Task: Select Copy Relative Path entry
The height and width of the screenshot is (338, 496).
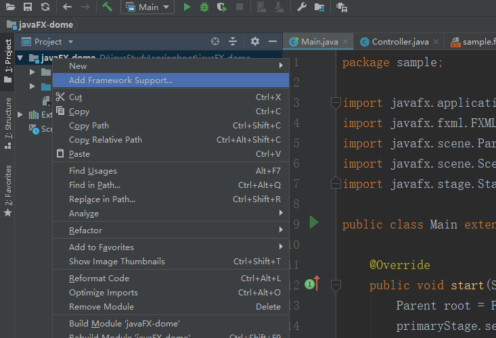Action: pos(171,140)
